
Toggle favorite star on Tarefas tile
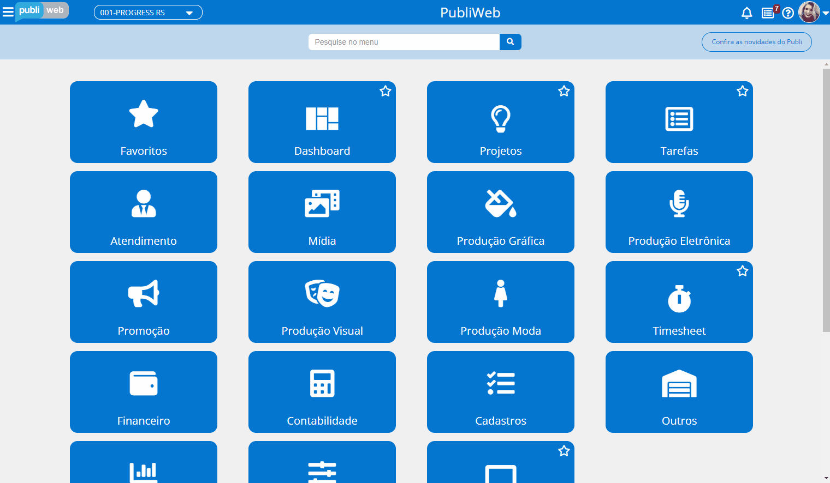[x=743, y=91]
